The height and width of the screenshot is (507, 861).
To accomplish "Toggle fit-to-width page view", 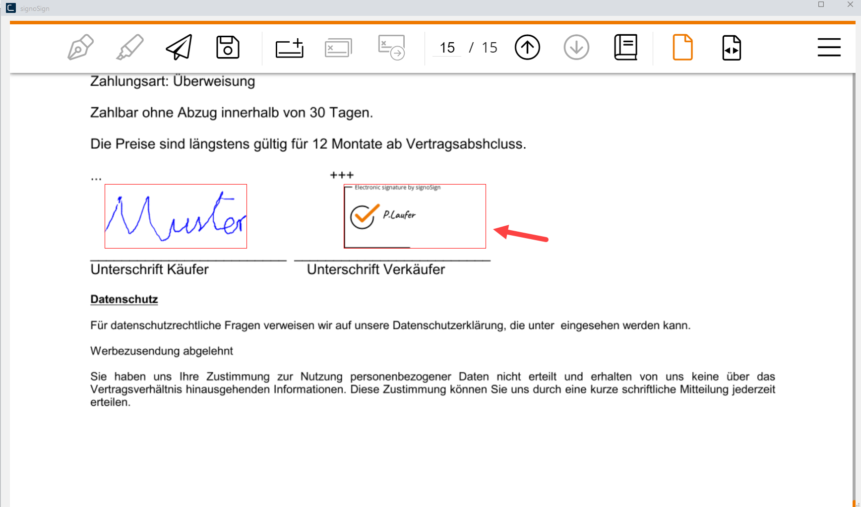I will (x=732, y=48).
